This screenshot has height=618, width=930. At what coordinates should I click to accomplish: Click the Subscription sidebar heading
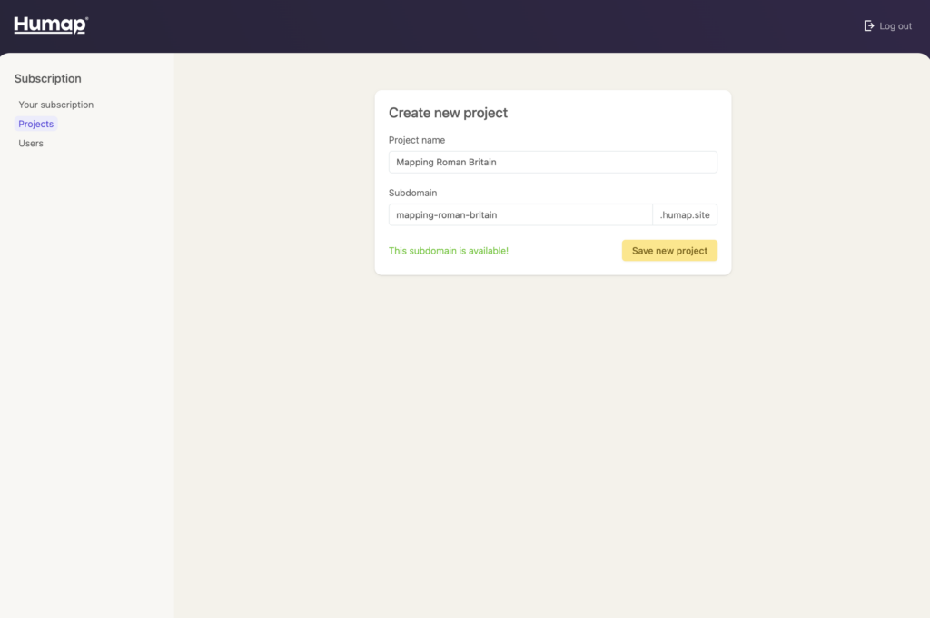pyautogui.click(x=48, y=79)
